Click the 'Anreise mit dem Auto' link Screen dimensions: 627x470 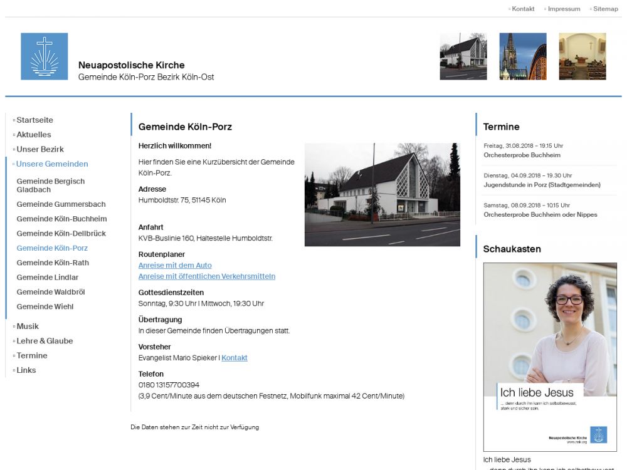point(175,266)
